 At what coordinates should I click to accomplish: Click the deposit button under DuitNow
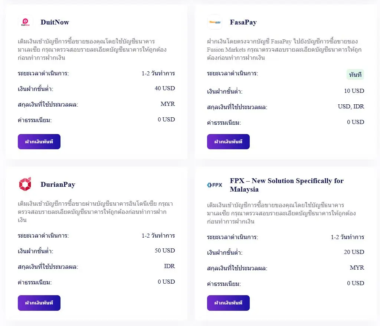[x=39, y=142]
